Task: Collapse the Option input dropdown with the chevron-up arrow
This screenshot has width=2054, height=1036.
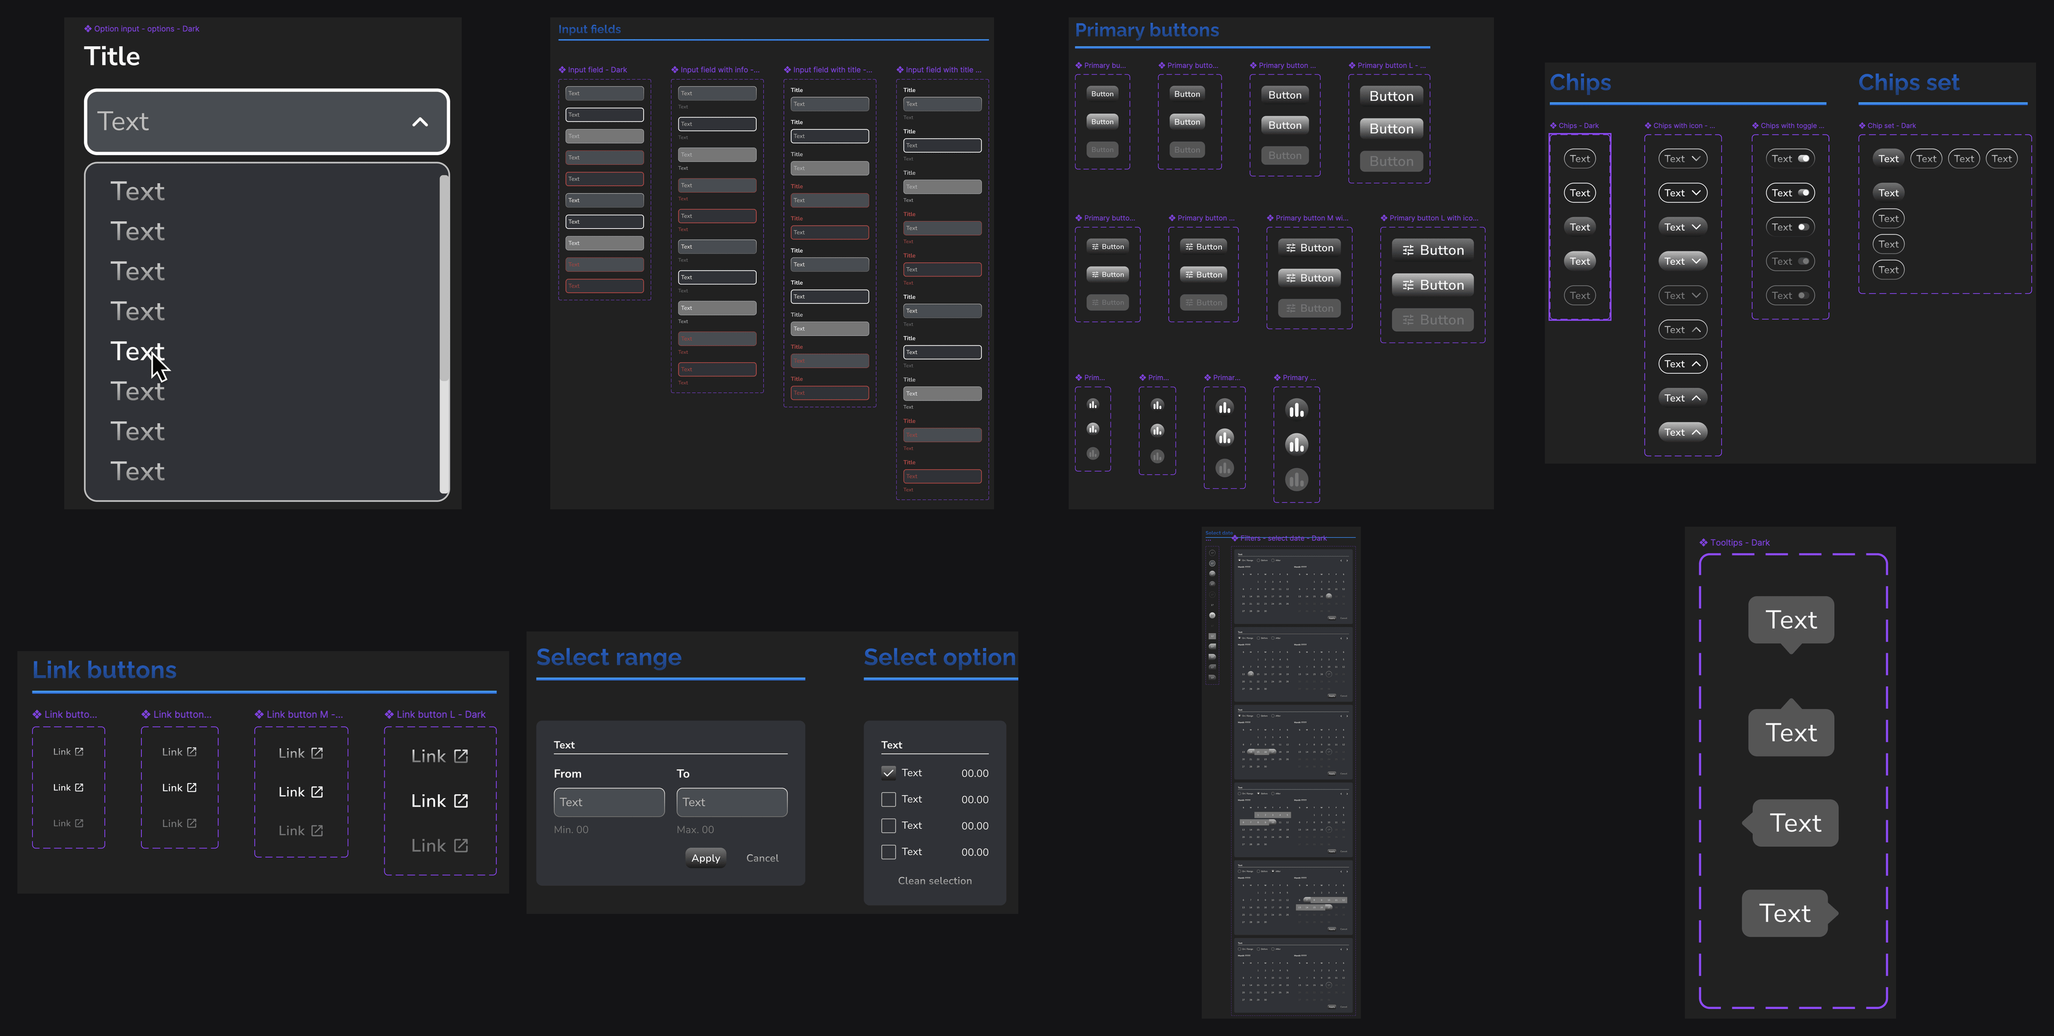Action: point(420,122)
